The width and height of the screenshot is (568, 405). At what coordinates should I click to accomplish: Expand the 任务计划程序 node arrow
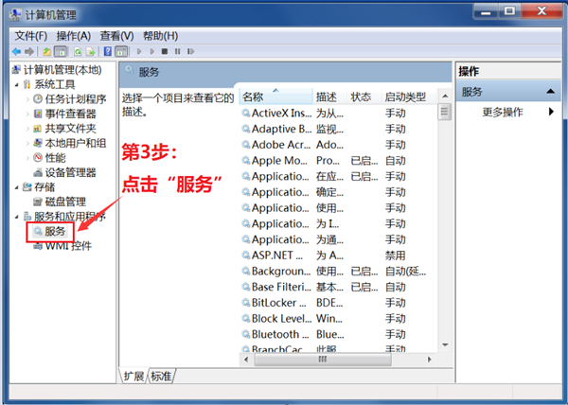(x=27, y=99)
